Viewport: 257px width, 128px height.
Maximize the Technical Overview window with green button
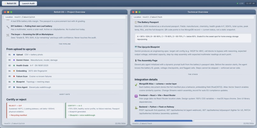[x=139, y=12]
